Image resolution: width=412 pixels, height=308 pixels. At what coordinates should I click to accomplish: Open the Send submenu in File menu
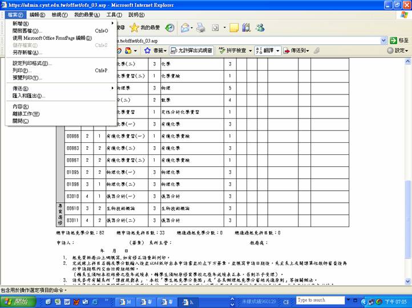[61, 88]
